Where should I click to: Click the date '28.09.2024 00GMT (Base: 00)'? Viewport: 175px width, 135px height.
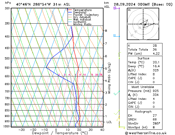[x=143, y=4]
